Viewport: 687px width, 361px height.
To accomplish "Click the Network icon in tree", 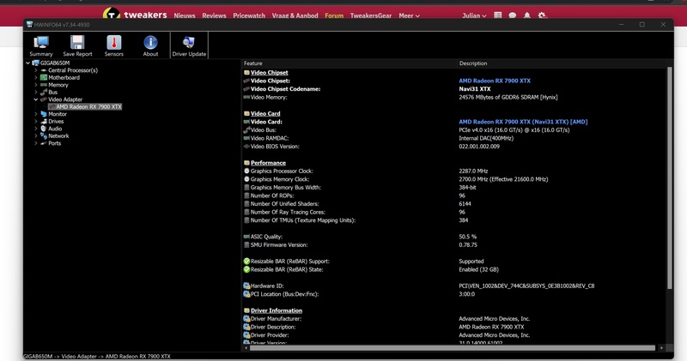I will (44, 135).
